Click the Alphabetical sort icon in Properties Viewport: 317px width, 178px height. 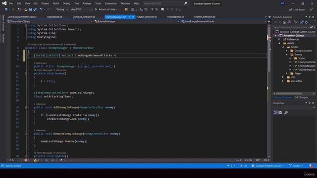coord(280,113)
